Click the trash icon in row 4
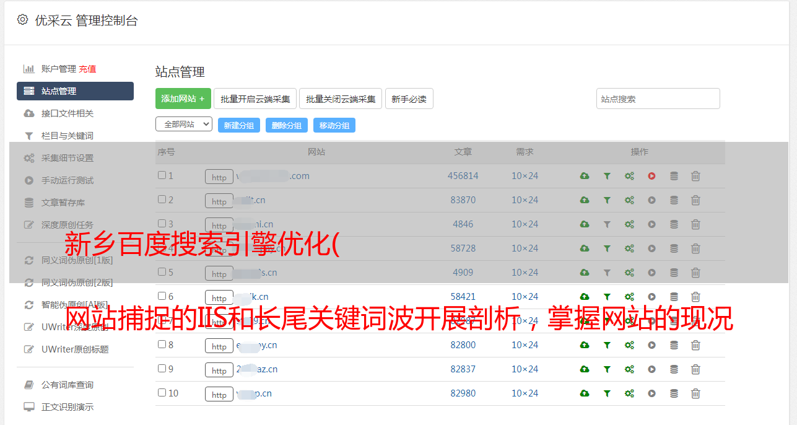The width and height of the screenshot is (797, 425). [x=695, y=248]
